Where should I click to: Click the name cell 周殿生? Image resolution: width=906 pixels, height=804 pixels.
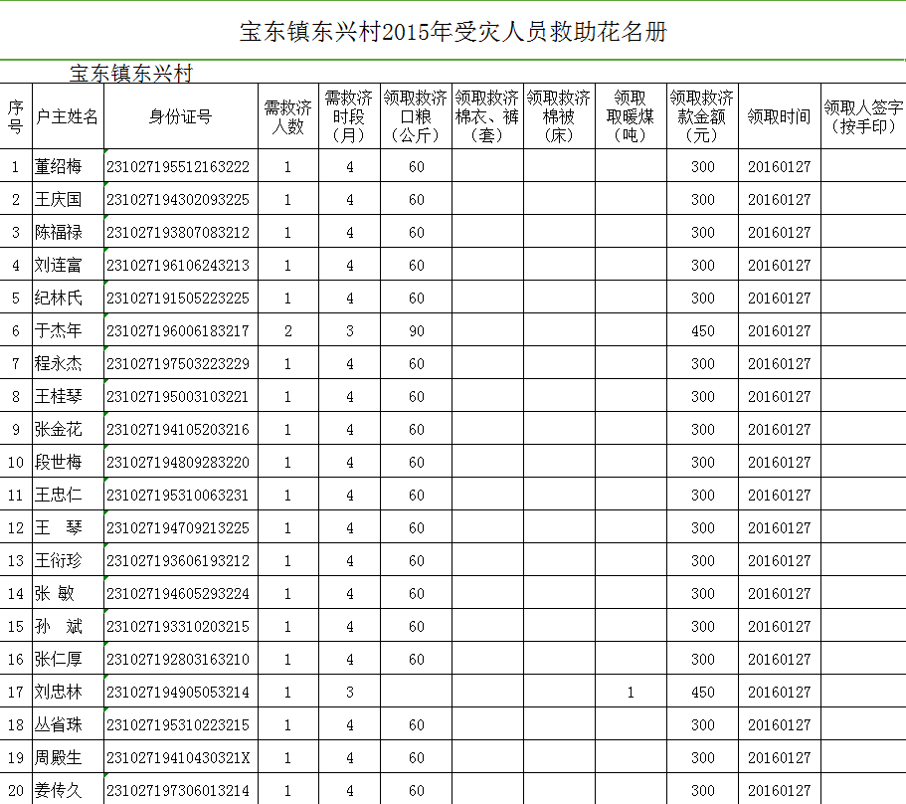(69, 757)
